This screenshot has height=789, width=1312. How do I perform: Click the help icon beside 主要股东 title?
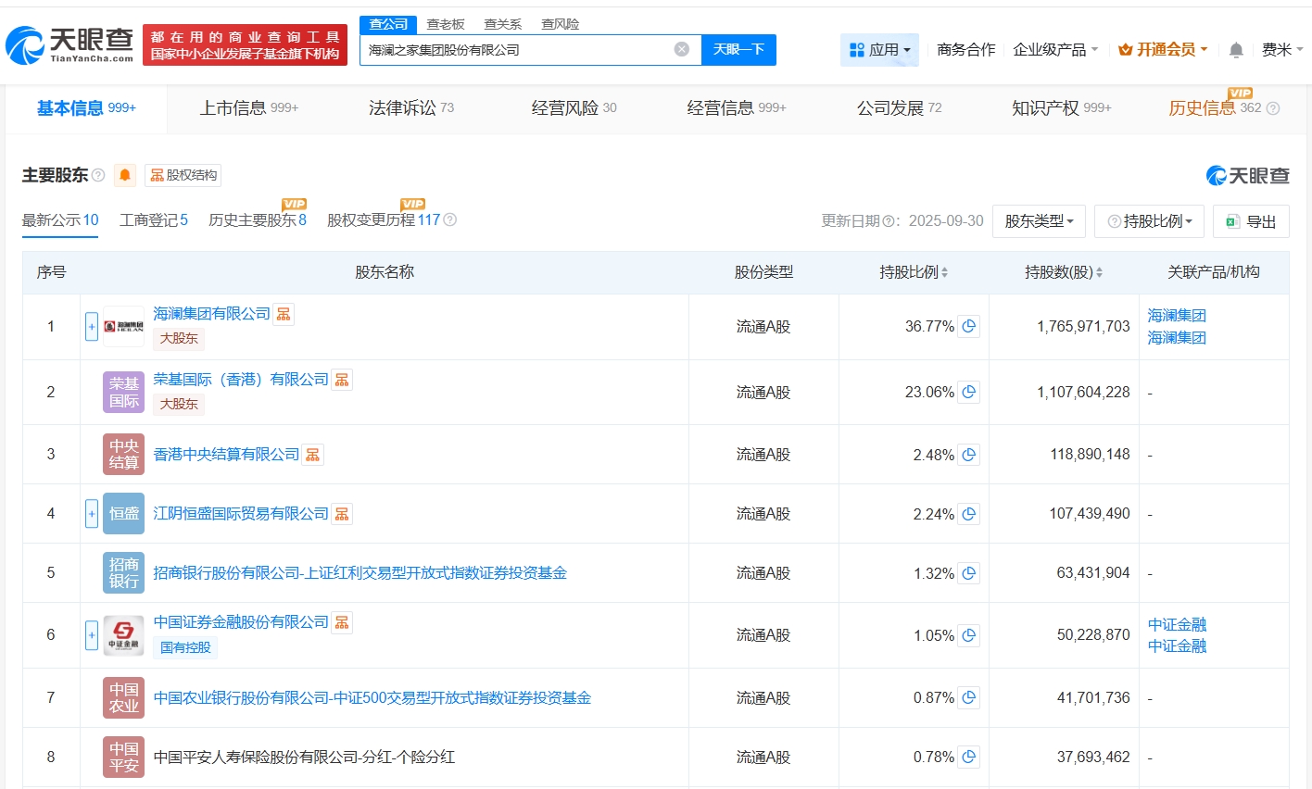click(x=98, y=175)
